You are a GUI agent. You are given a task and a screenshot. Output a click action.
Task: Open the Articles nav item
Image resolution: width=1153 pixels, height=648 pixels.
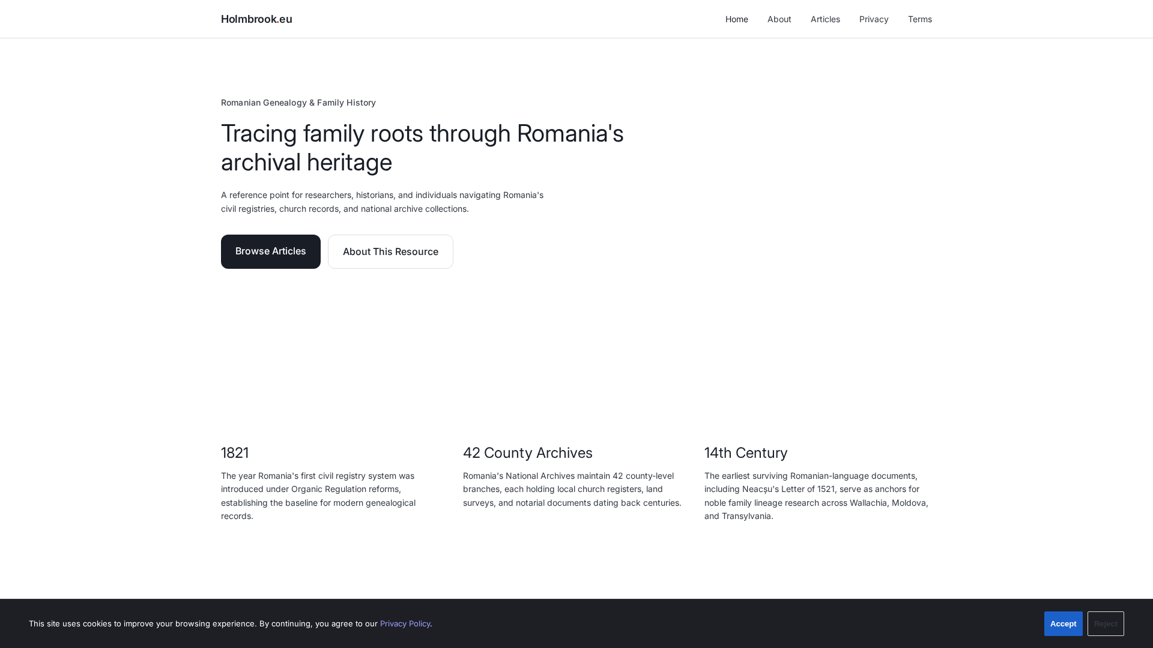825,19
